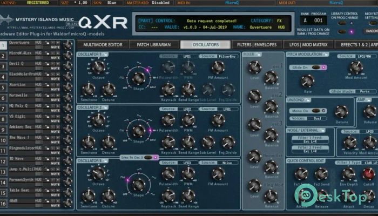The height and width of the screenshot is (216, 378).
Task: Open the Effects 1 & 2 | Arp tab
Action: point(357,45)
